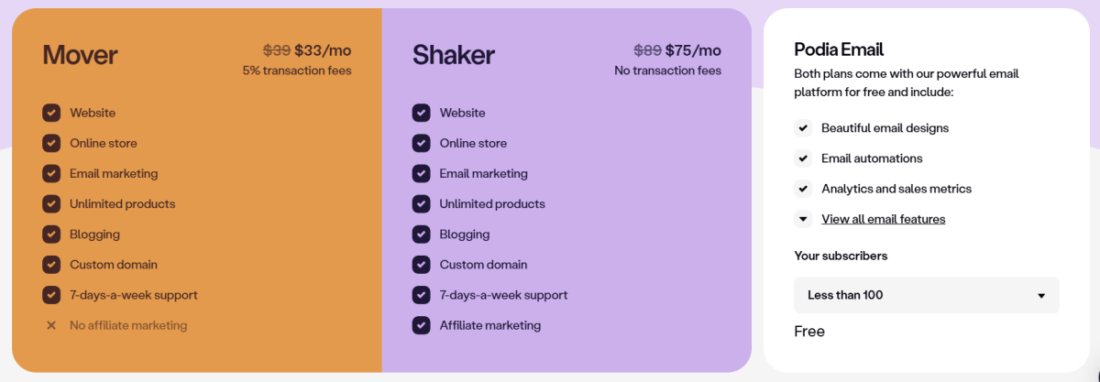Click the Shaker $75/mo price label

[x=693, y=50]
